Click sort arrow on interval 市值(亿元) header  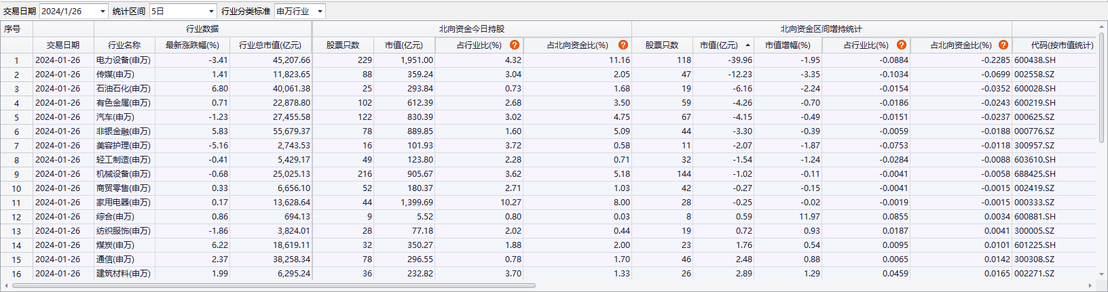747,45
